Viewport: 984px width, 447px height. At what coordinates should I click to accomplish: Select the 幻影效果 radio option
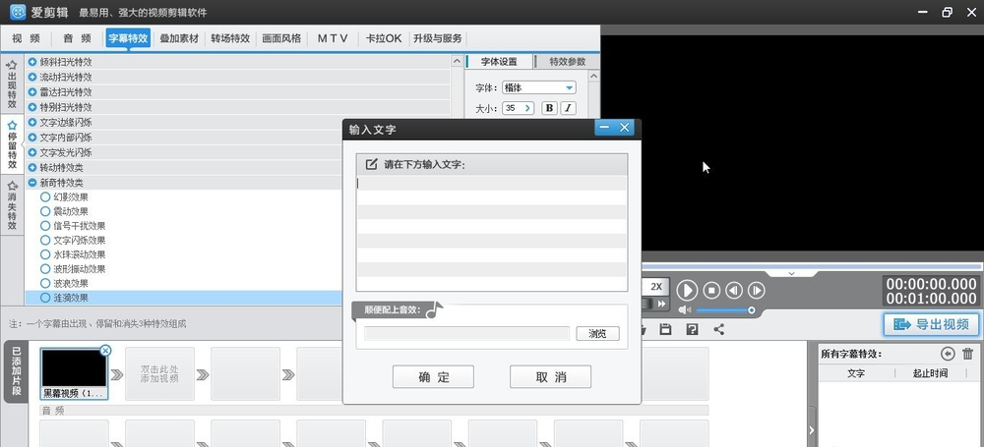[x=45, y=197]
